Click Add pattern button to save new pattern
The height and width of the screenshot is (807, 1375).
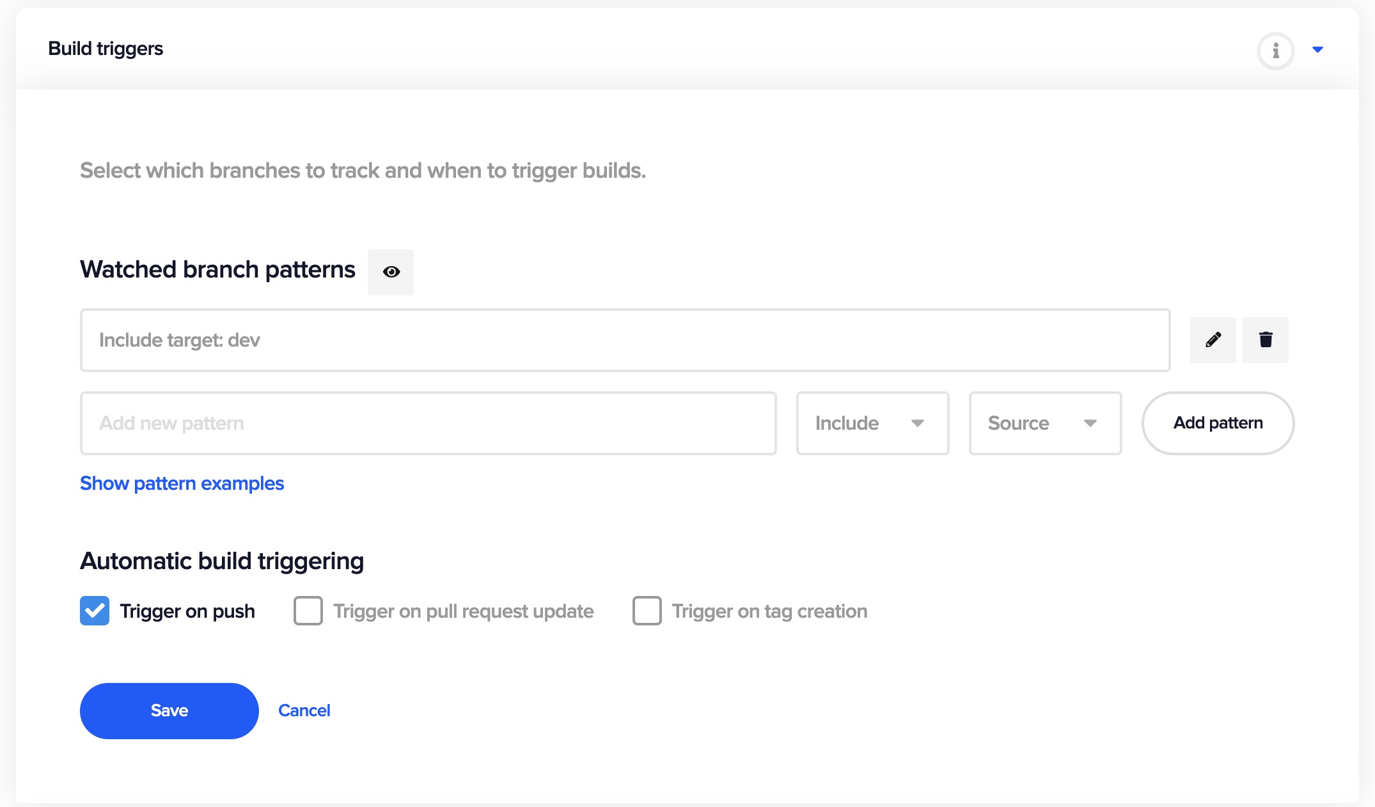tap(1218, 423)
